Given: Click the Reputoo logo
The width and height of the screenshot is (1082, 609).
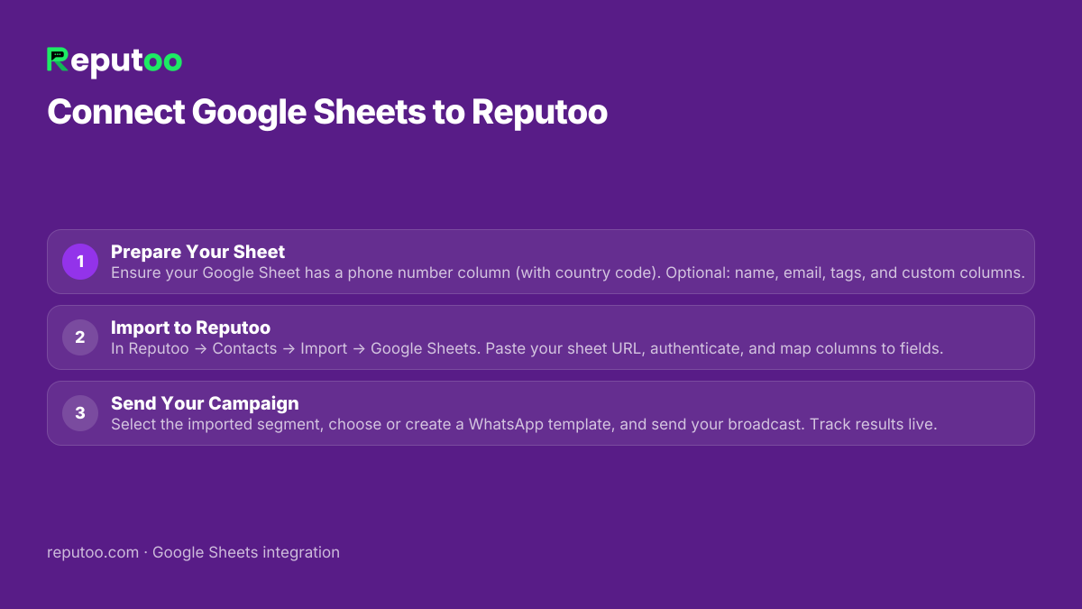Looking at the screenshot, I should [x=115, y=60].
